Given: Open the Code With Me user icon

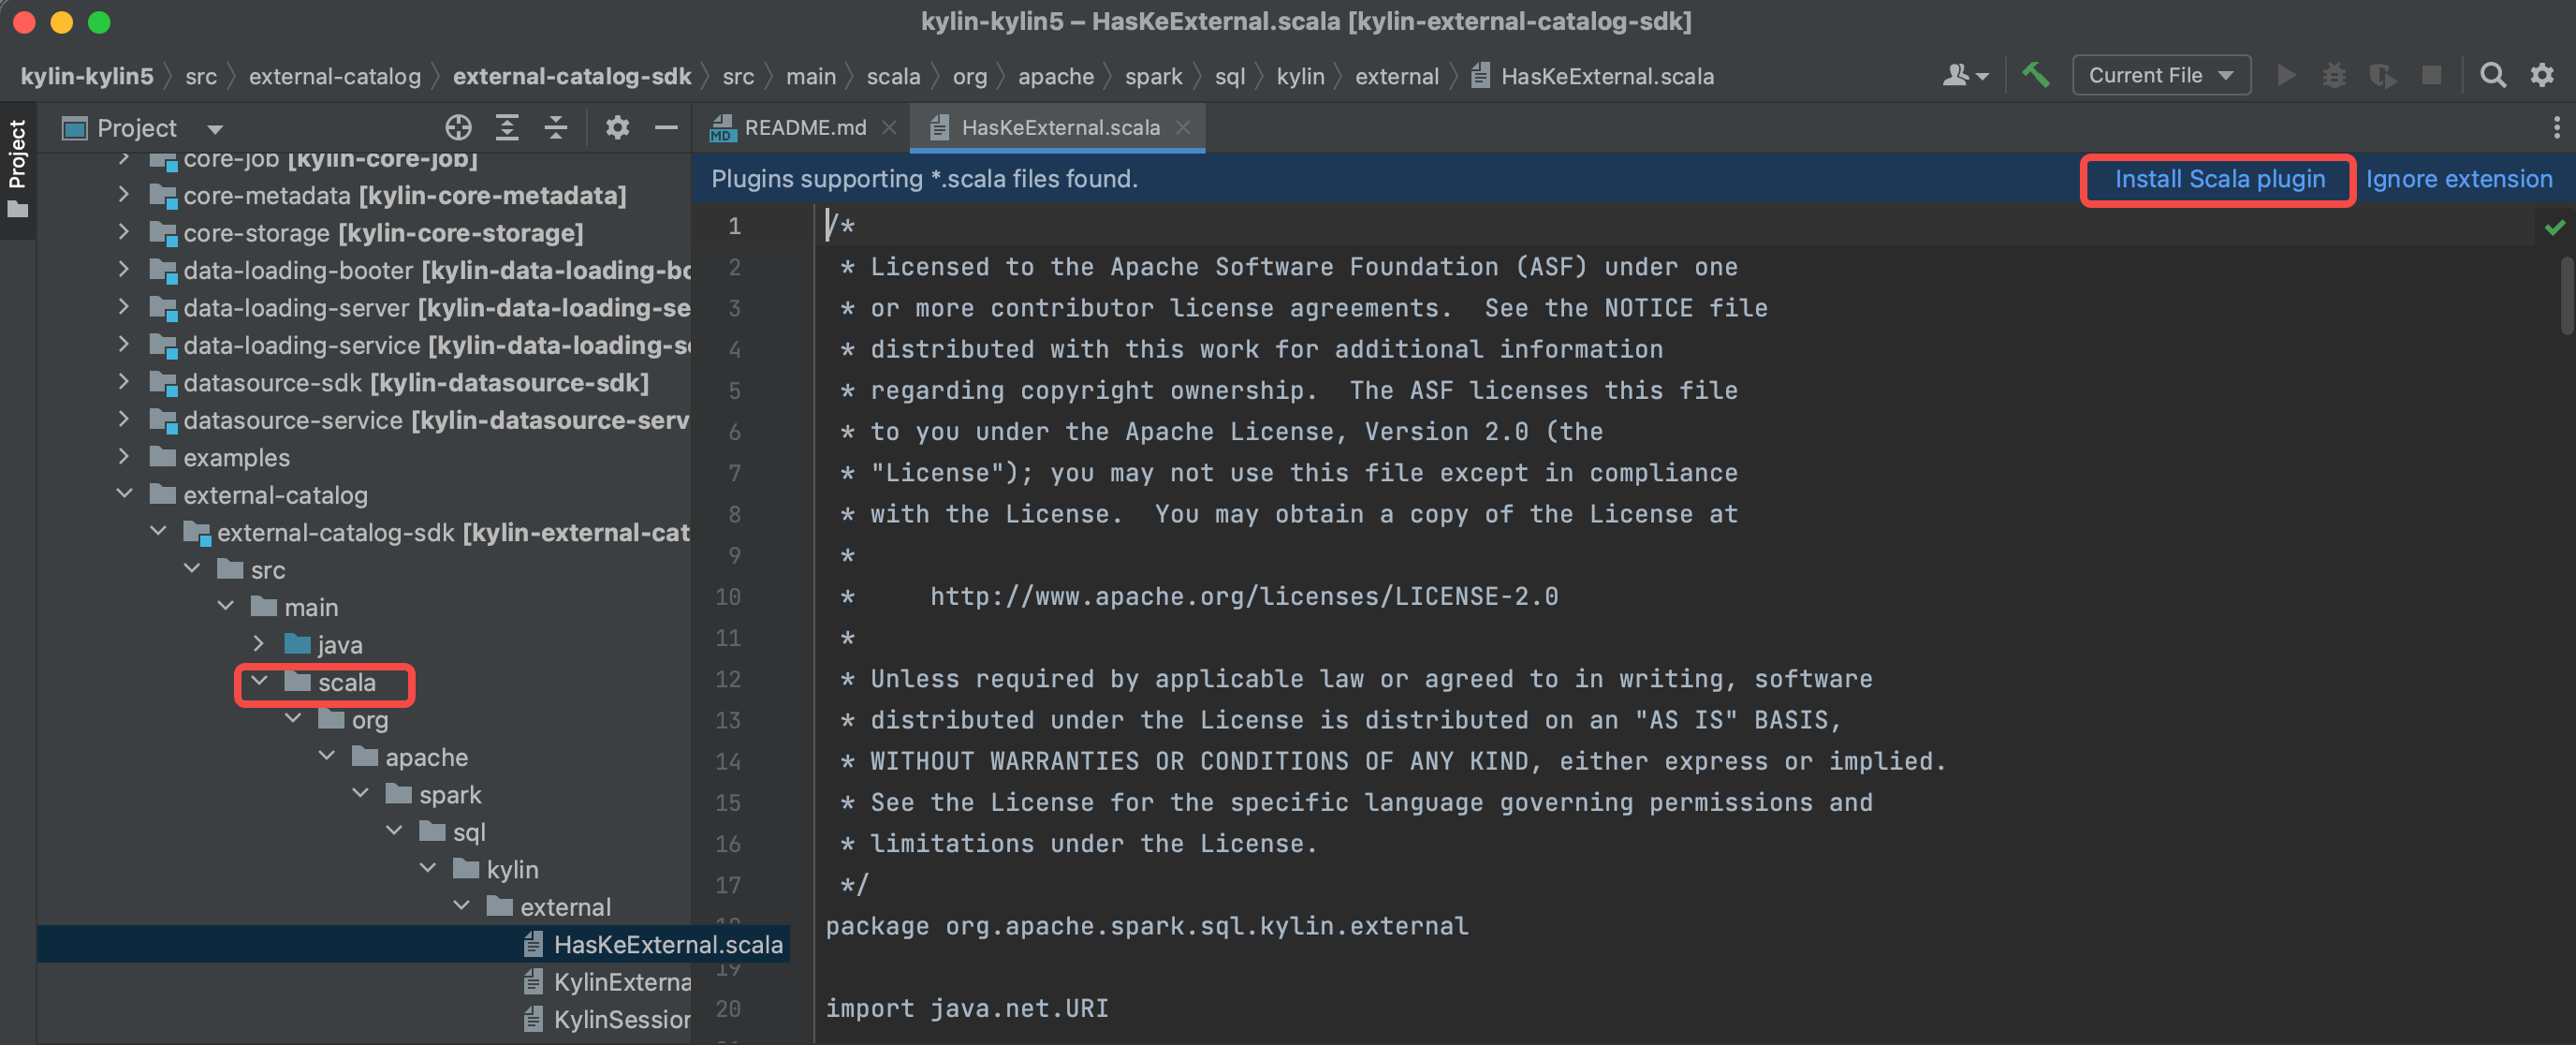Looking at the screenshot, I should pos(1964,75).
